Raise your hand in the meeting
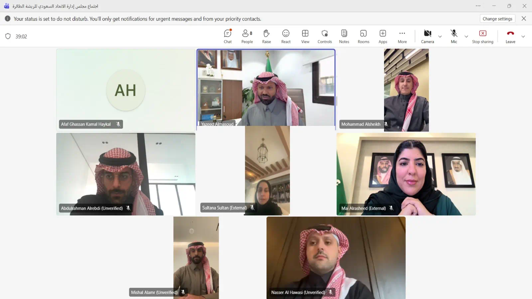The width and height of the screenshot is (532, 299). (266, 36)
